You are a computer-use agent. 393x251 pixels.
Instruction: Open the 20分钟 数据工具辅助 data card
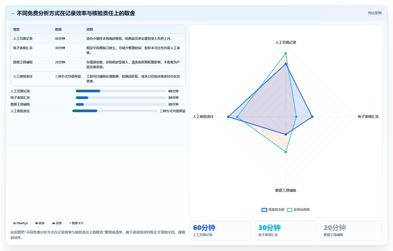tap(351, 230)
